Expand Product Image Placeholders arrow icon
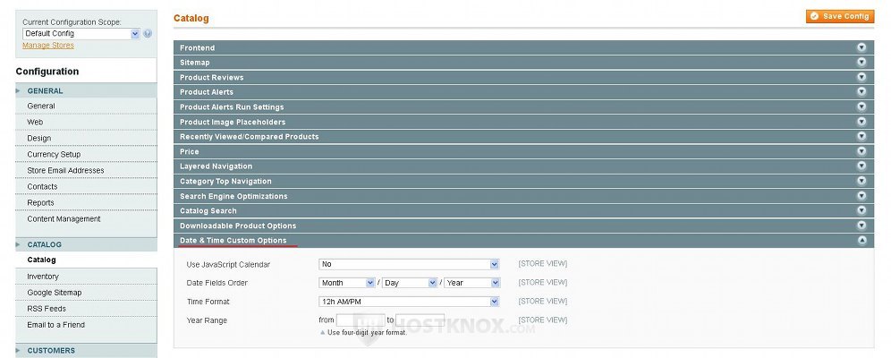This screenshot has height=358, width=891. tap(861, 122)
